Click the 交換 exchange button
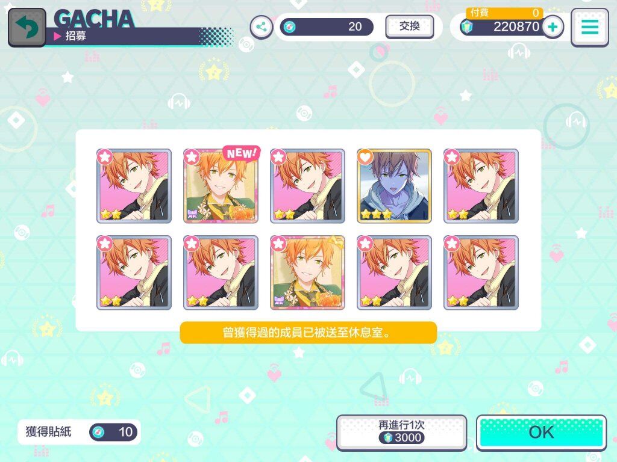617x462 pixels. click(x=409, y=26)
